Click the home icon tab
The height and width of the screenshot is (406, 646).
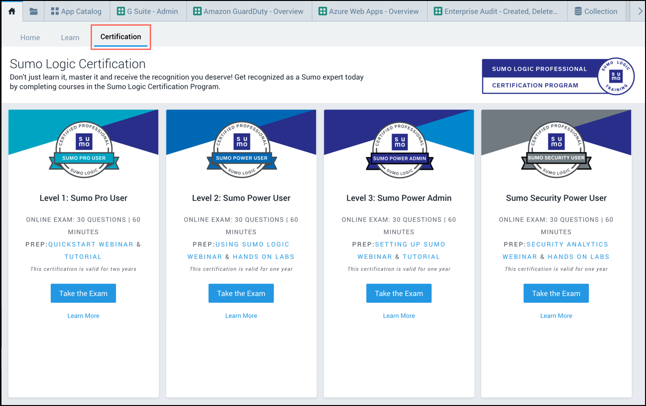click(x=12, y=11)
